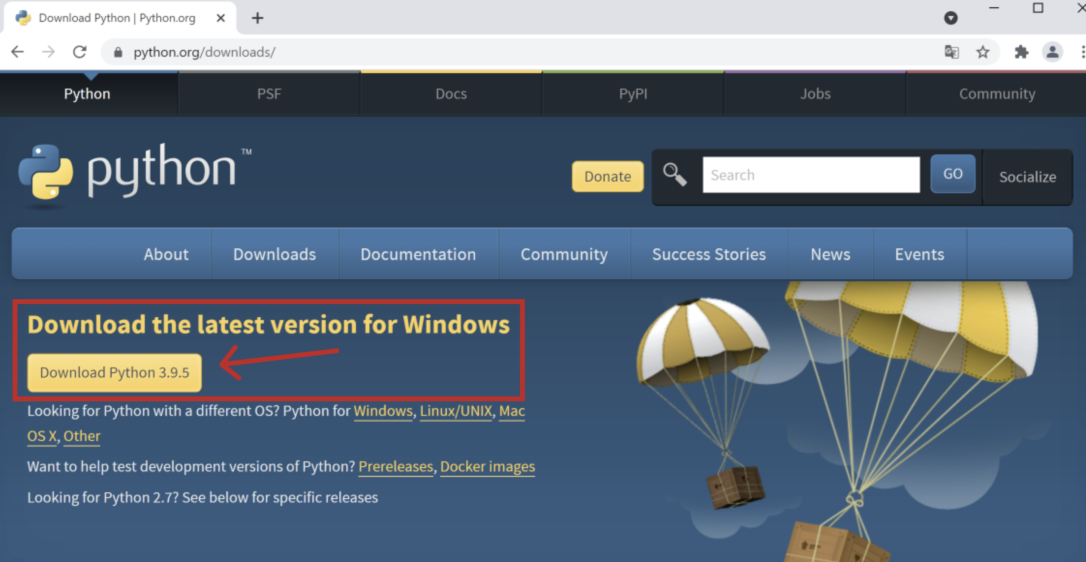This screenshot has width=1086, height=562.
Task: Click the Looking for Python 2.7 text
Action: click(202, 498)
